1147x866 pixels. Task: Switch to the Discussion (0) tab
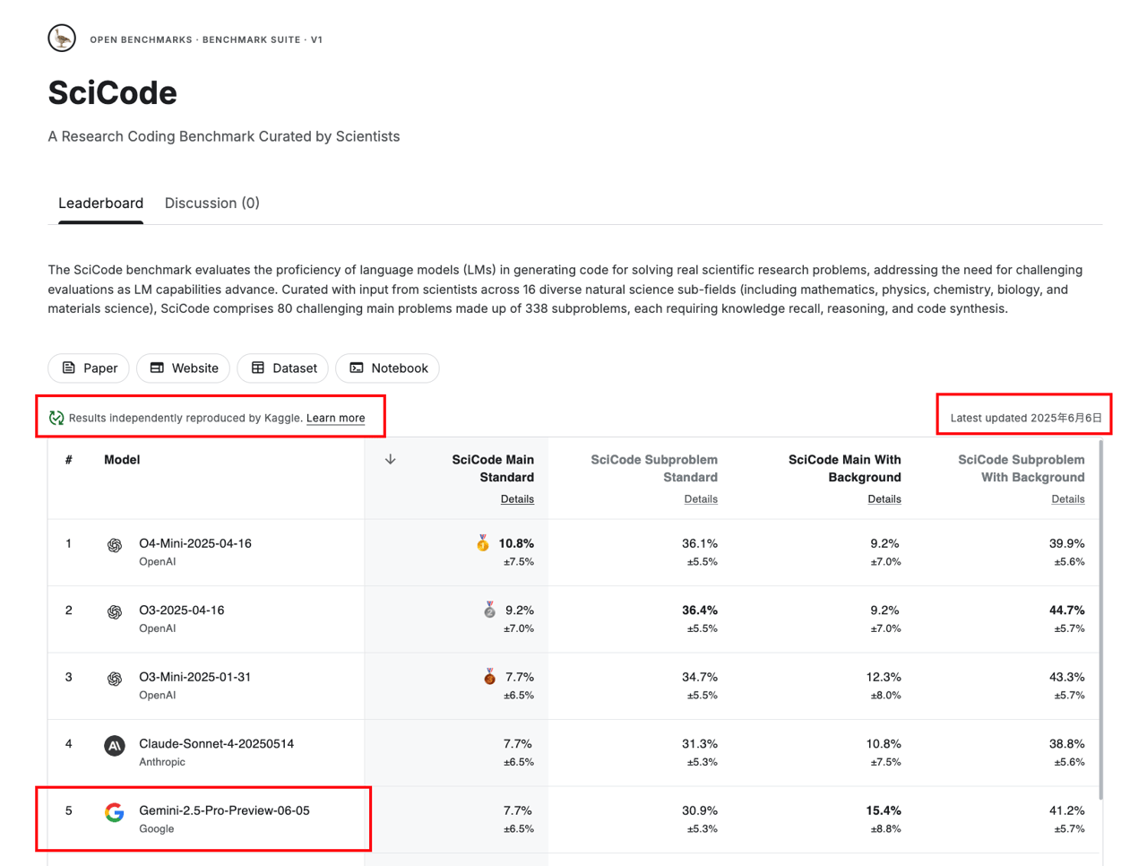tap(211, 204)
